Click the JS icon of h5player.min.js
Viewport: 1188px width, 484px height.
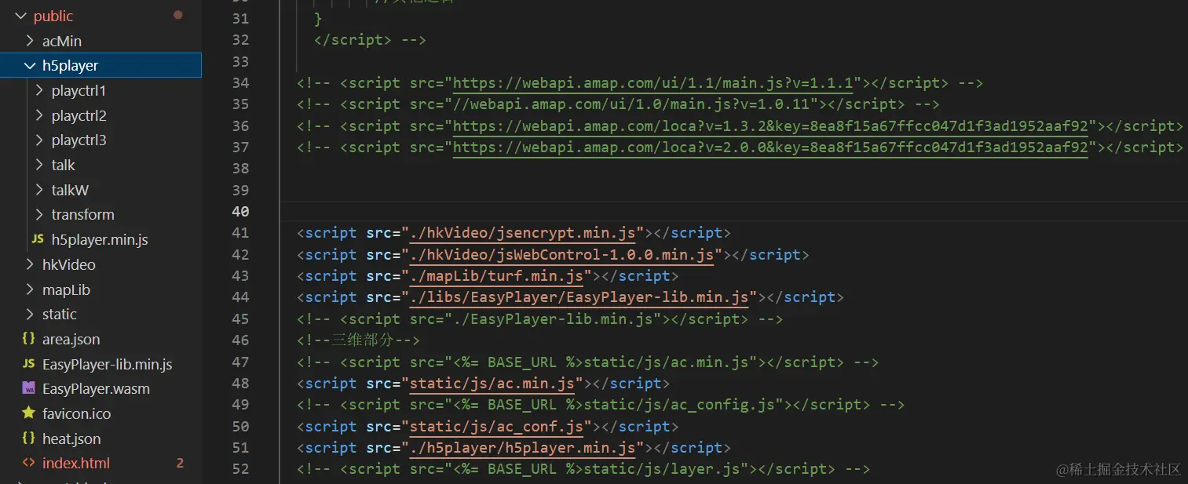click(38, 239)
